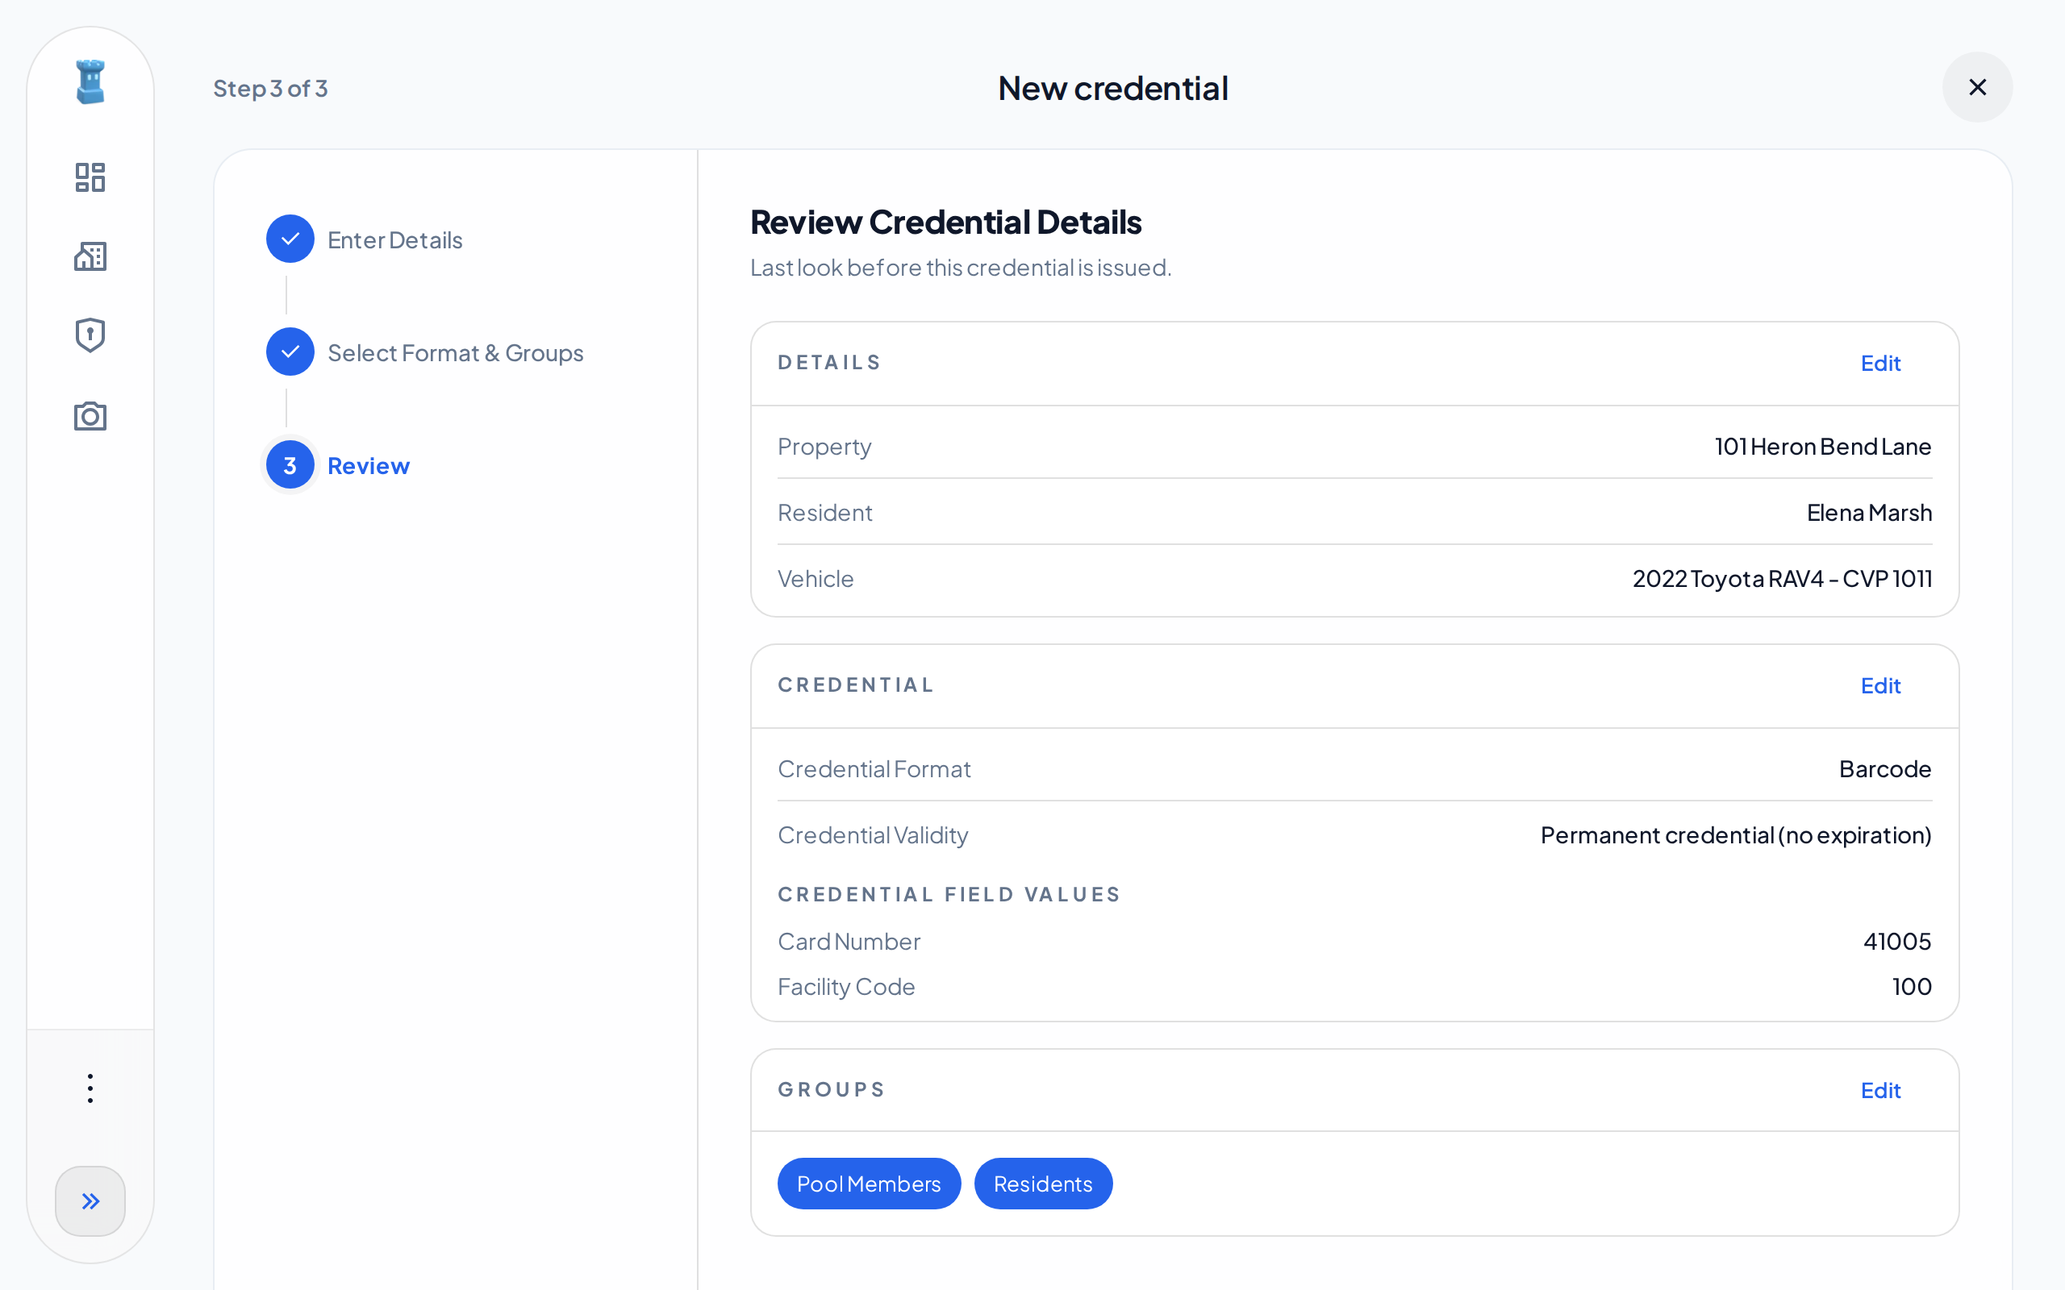
Task: Click the vehicle value 2022 Toyota RAV4 - CVP 1011
Action: click(1782, 578)
